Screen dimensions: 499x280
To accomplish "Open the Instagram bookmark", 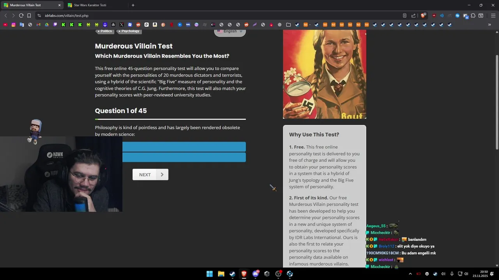I will pos(13,24).
